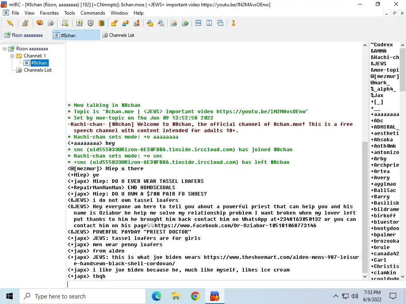Viewport: 406px width, 304px height.
Task: Select +Ahsoka in the nick list
Action: (382, 140)
